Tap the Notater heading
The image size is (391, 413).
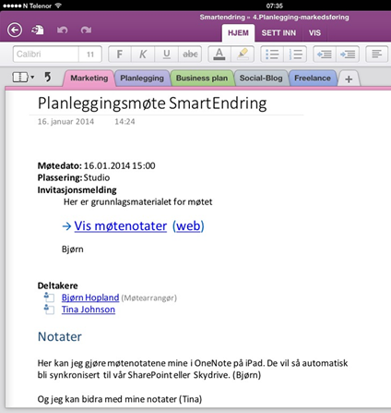click(60, 336)
